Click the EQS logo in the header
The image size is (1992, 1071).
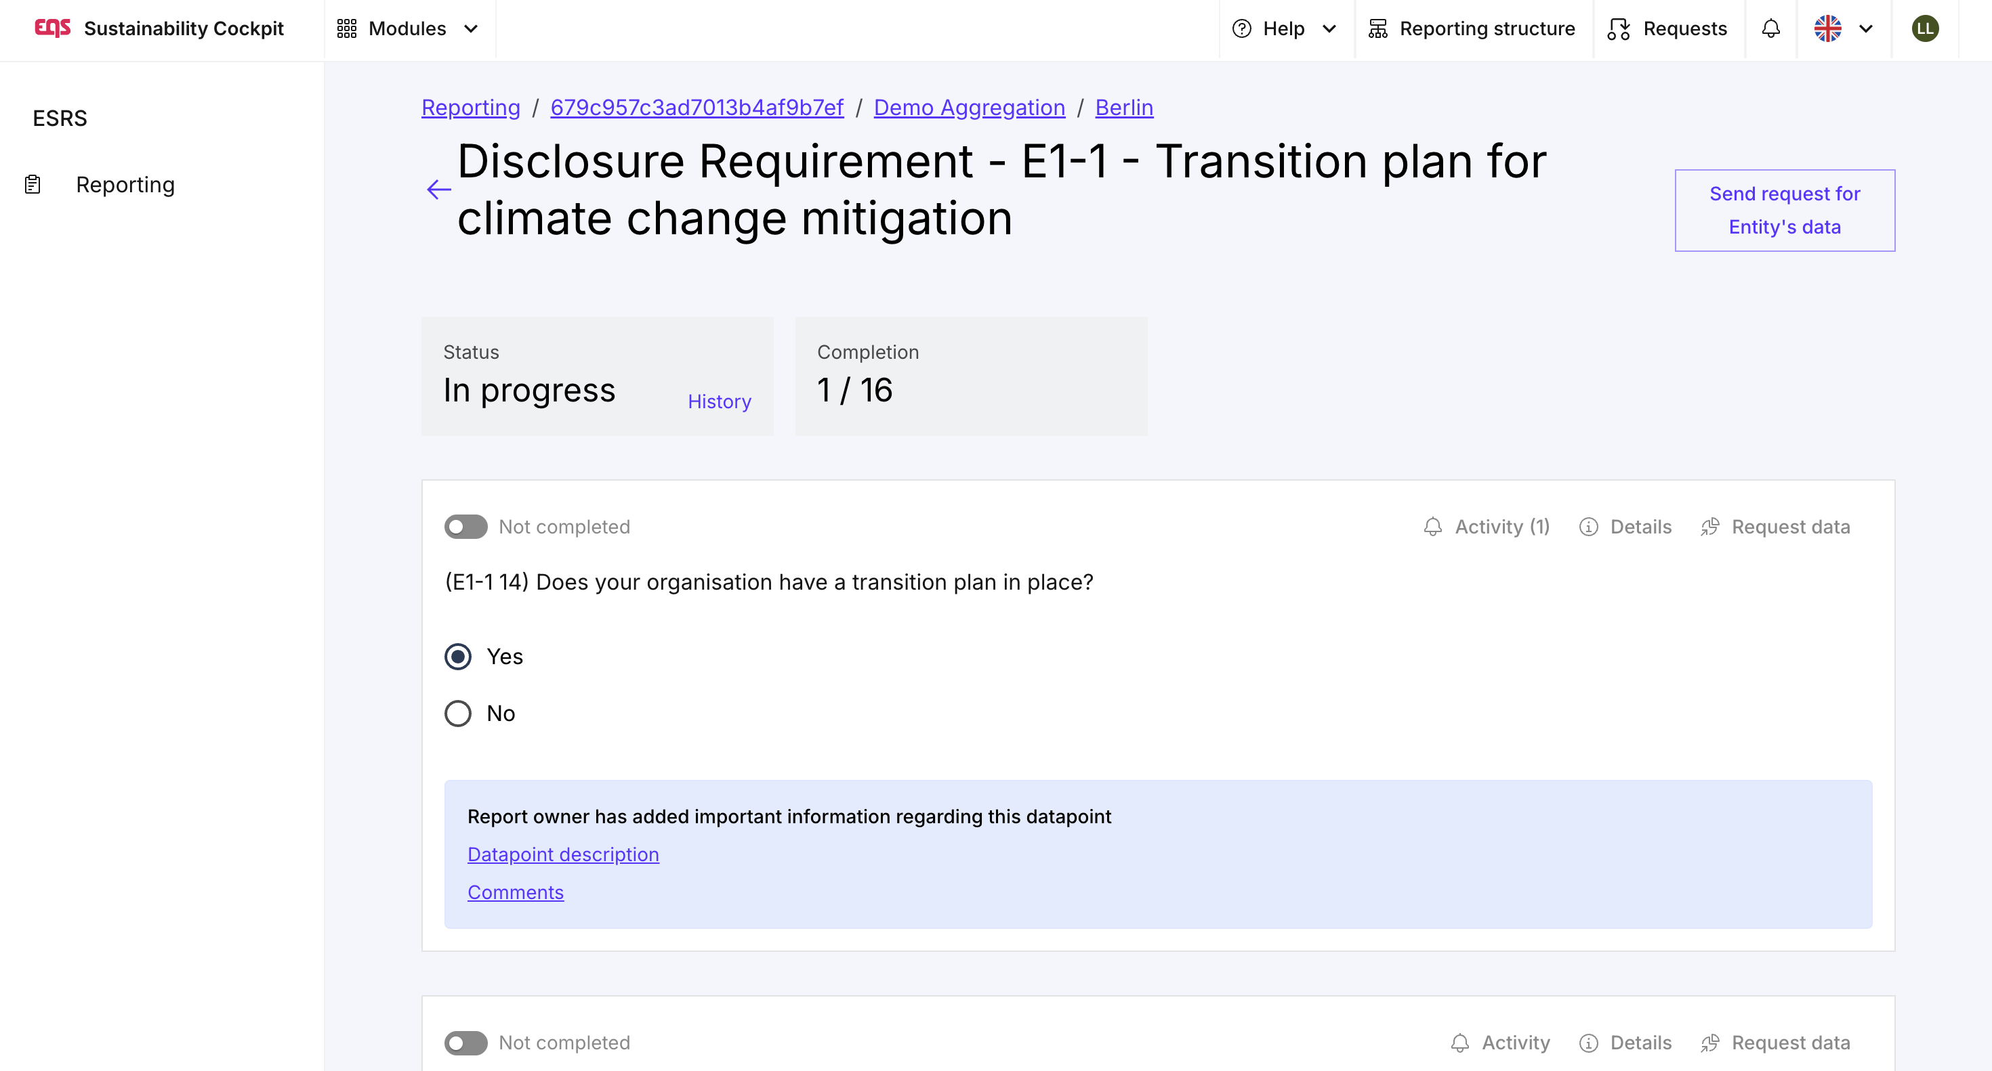pos(53,28)
